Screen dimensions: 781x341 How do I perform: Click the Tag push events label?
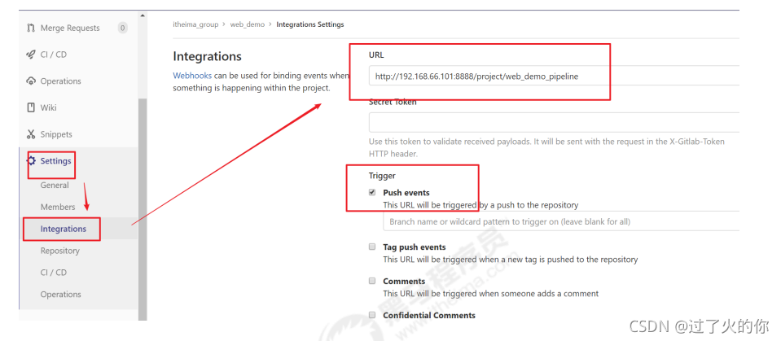(415, 247)
